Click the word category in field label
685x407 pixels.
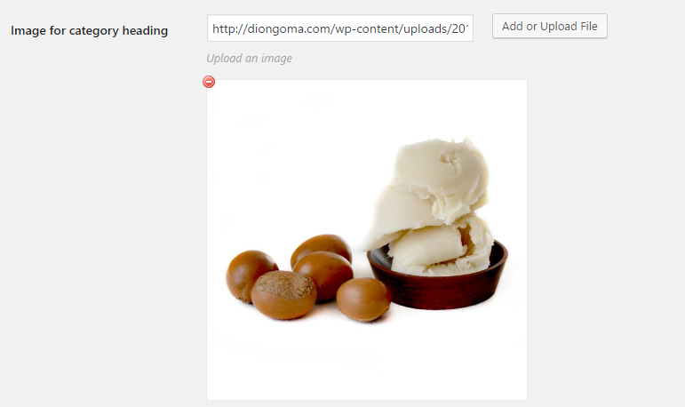(x=94, y=31)
